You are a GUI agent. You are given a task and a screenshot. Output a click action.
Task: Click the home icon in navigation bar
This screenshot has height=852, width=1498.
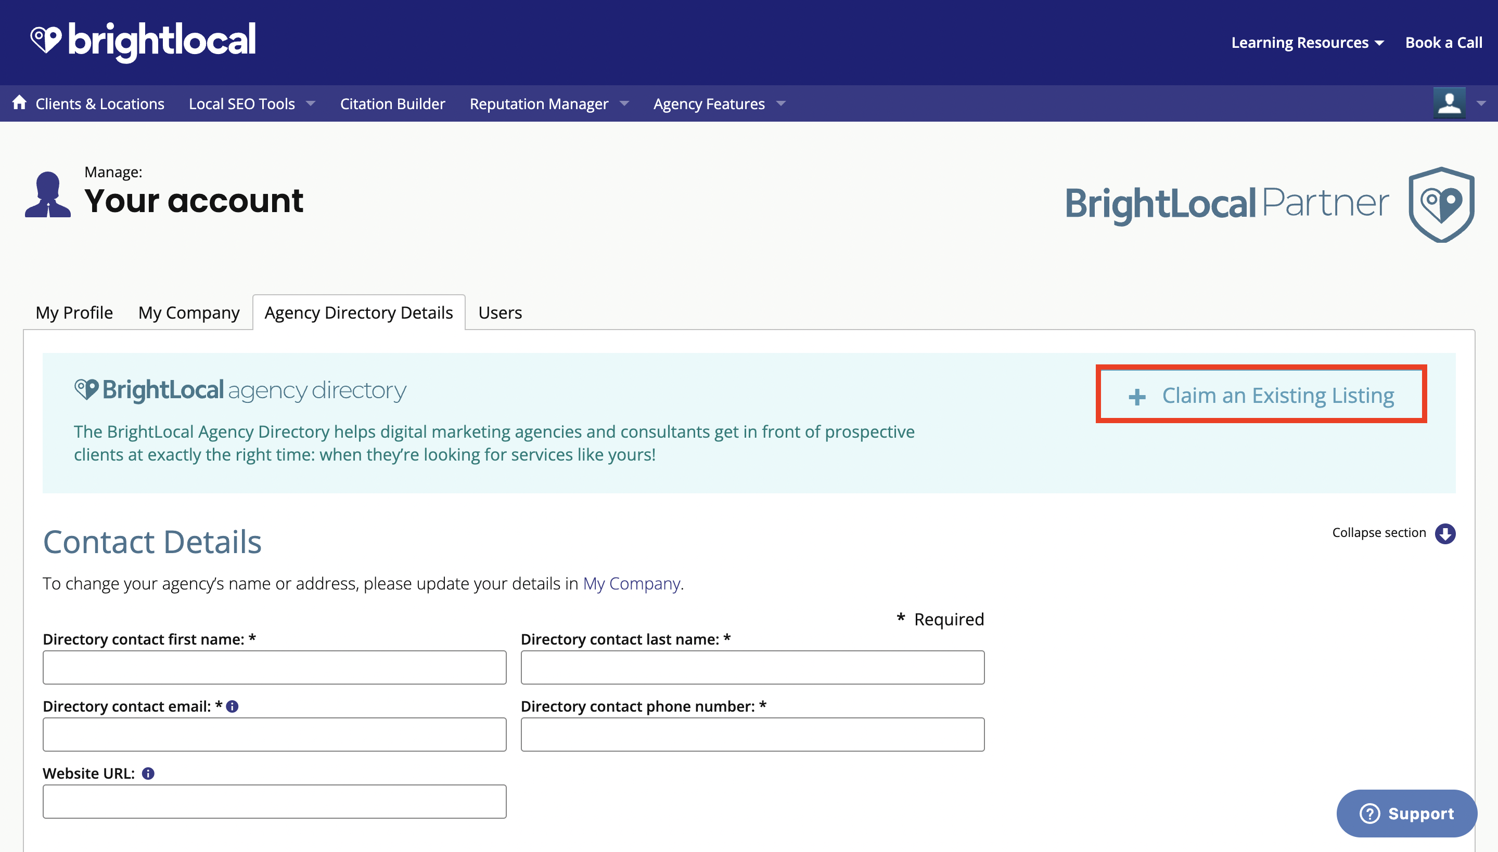(x=19, y=103)
